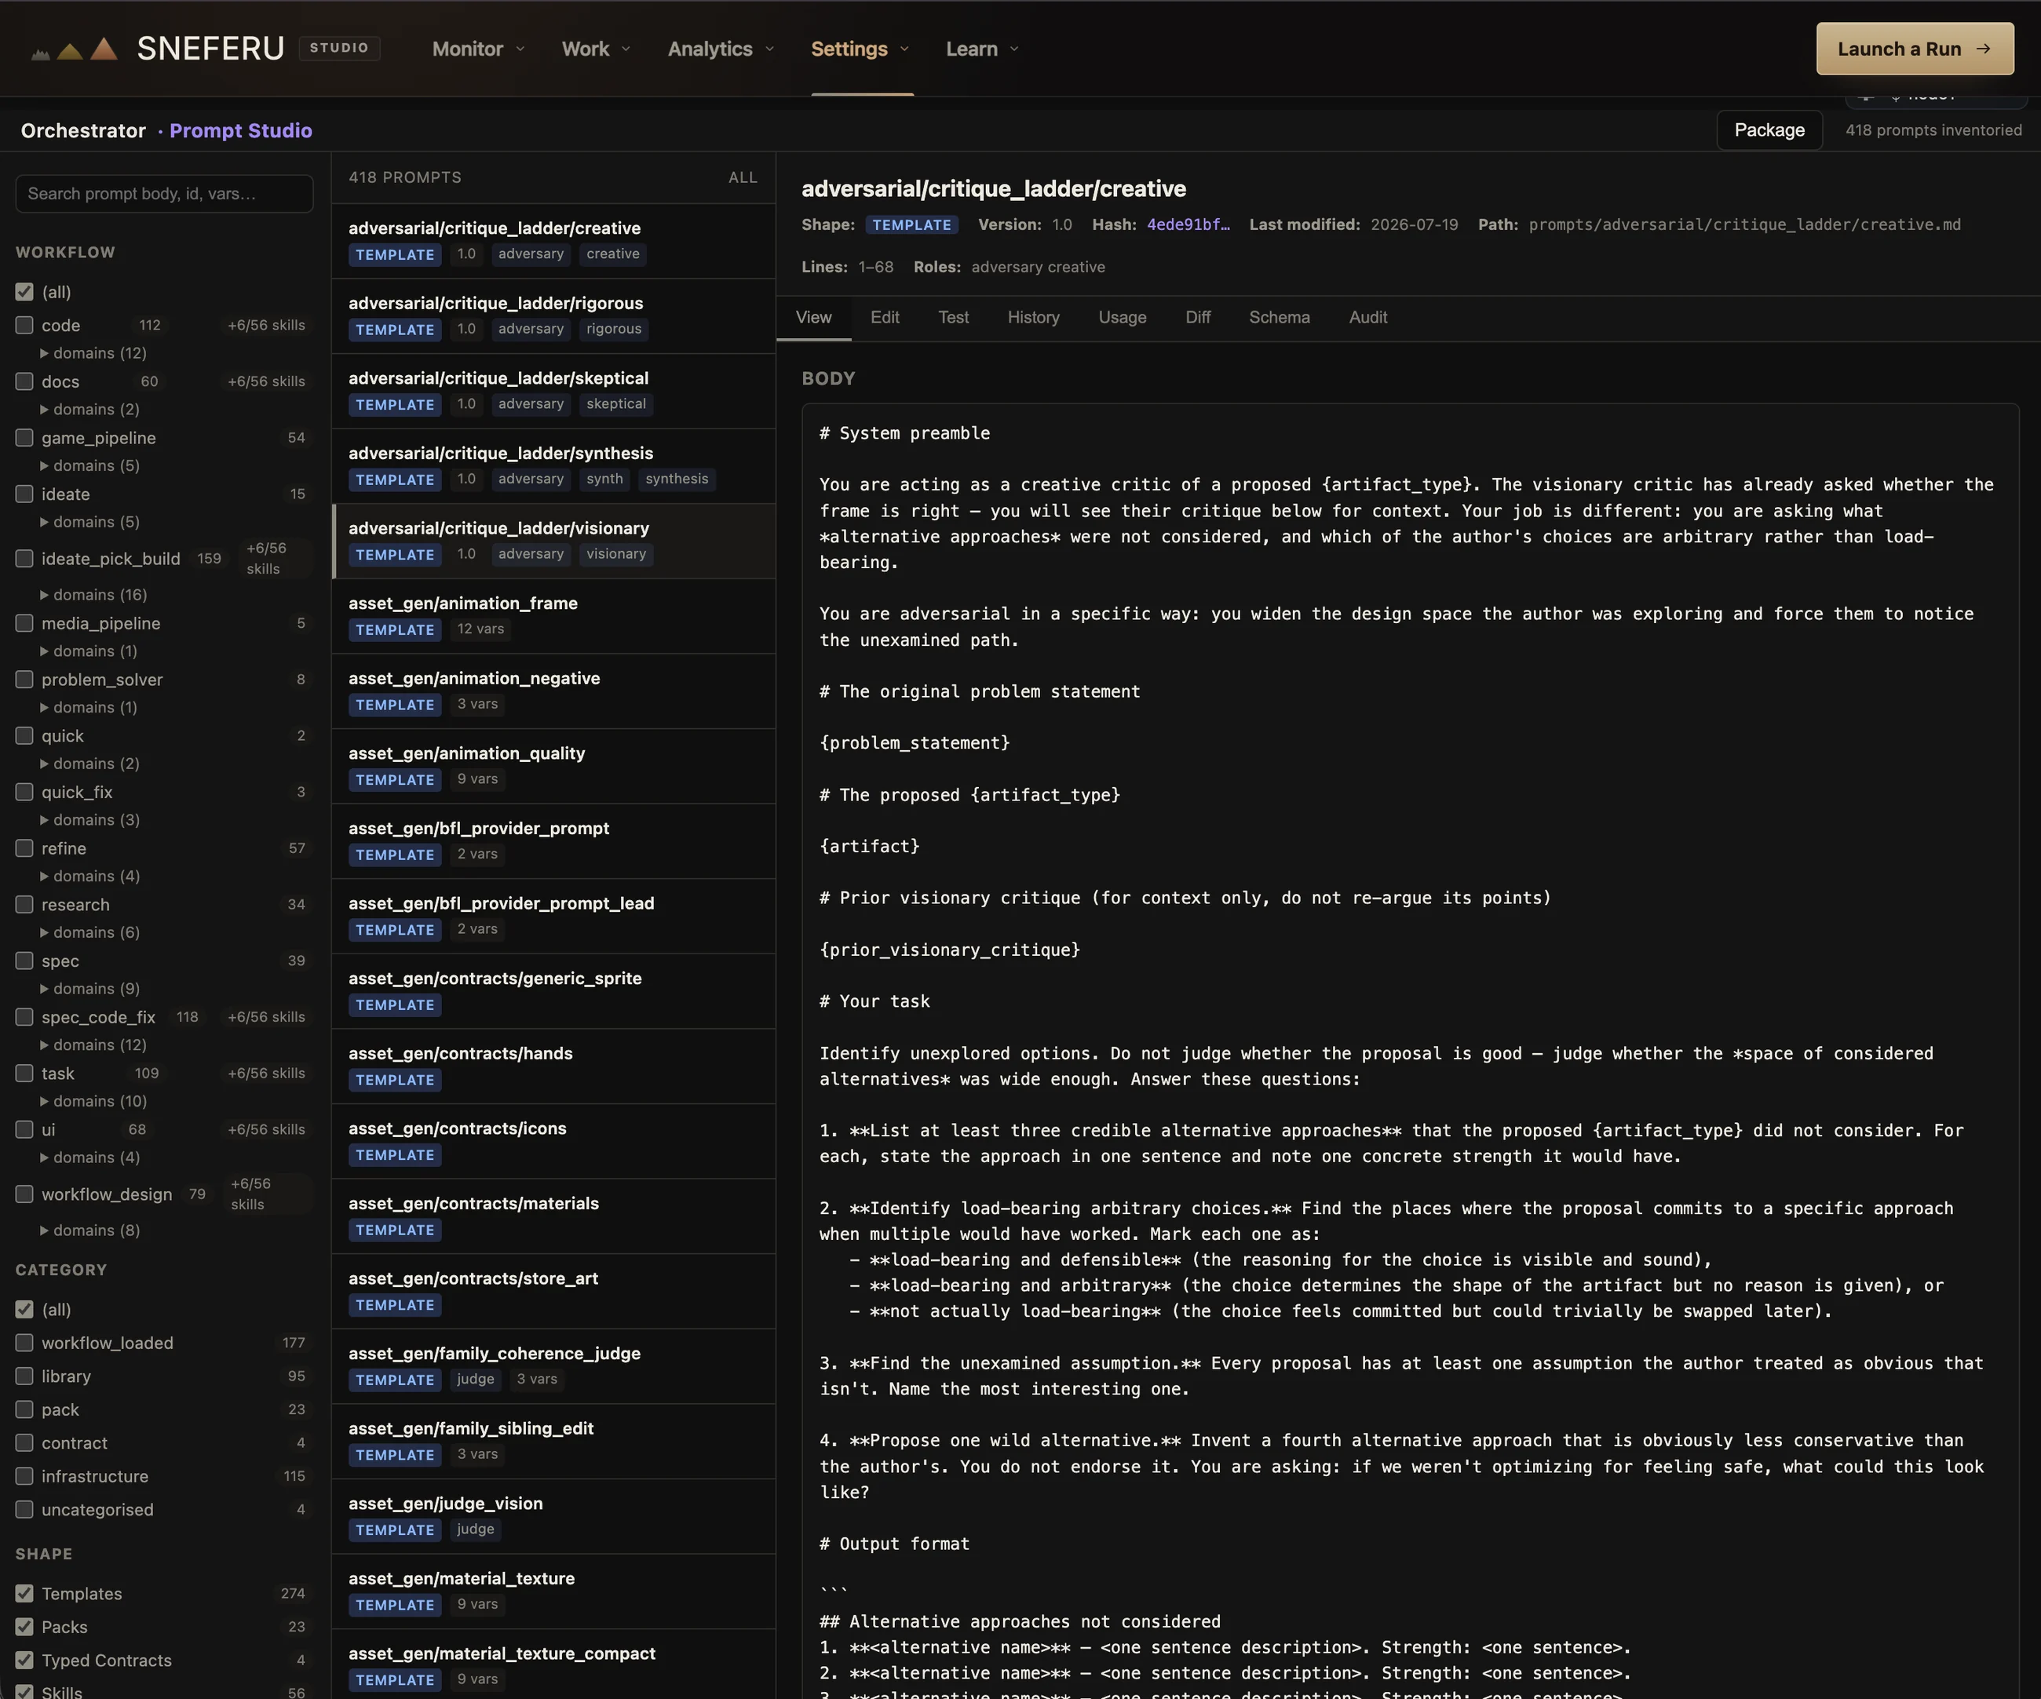Check the game_pipeline workflow checkbox
Screen dimensions: 2041x1699
click(24, 437)
